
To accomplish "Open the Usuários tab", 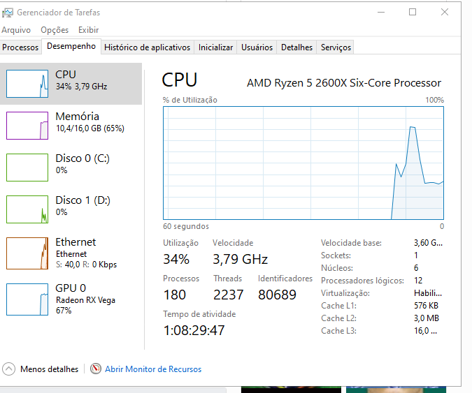I will tap(257, 47).
